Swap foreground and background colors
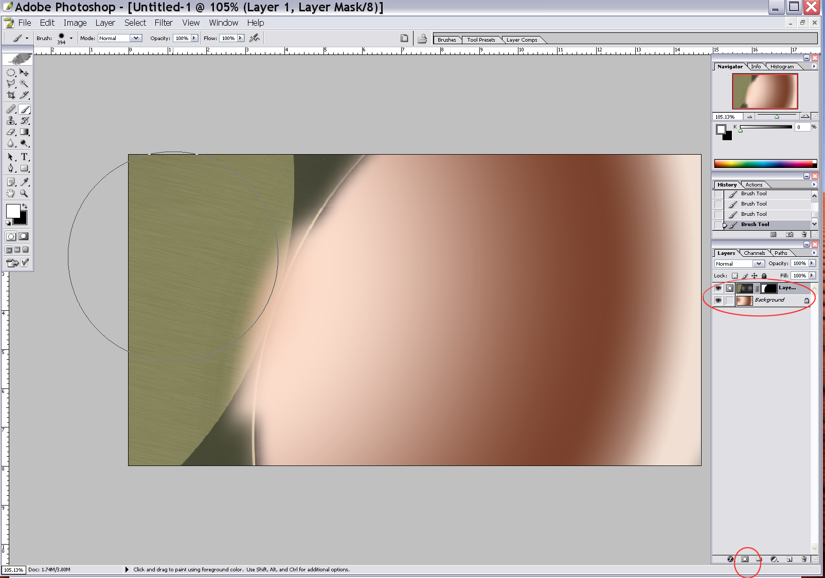 [24, 206]
